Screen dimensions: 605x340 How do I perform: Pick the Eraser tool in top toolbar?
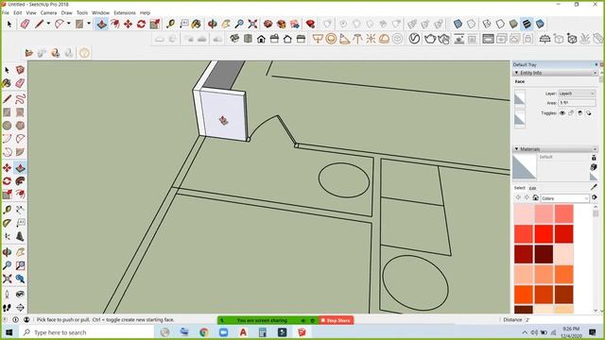click(26, 25)
